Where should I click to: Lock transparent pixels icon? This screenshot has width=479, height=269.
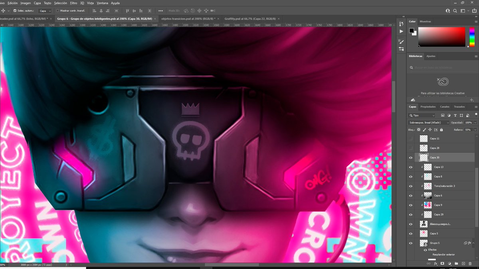(x=419, y=130)
